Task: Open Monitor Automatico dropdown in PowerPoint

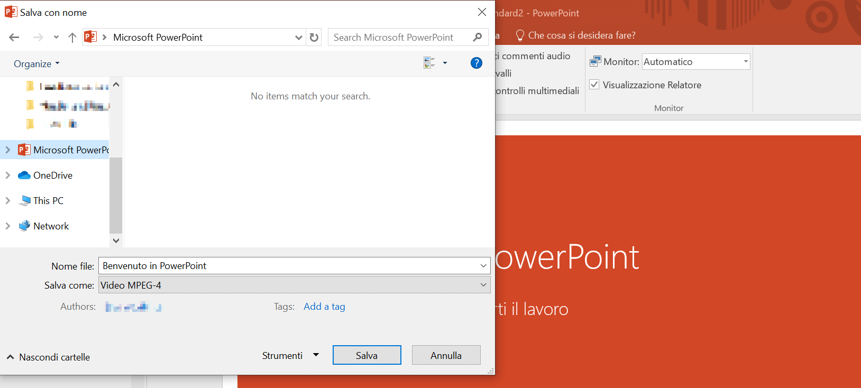Action: point(696,62)
